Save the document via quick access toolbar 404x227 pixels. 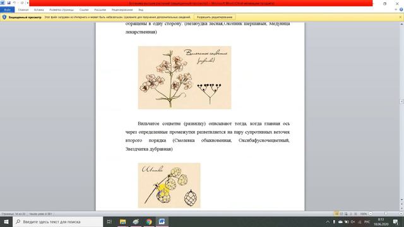click(9, 3)
